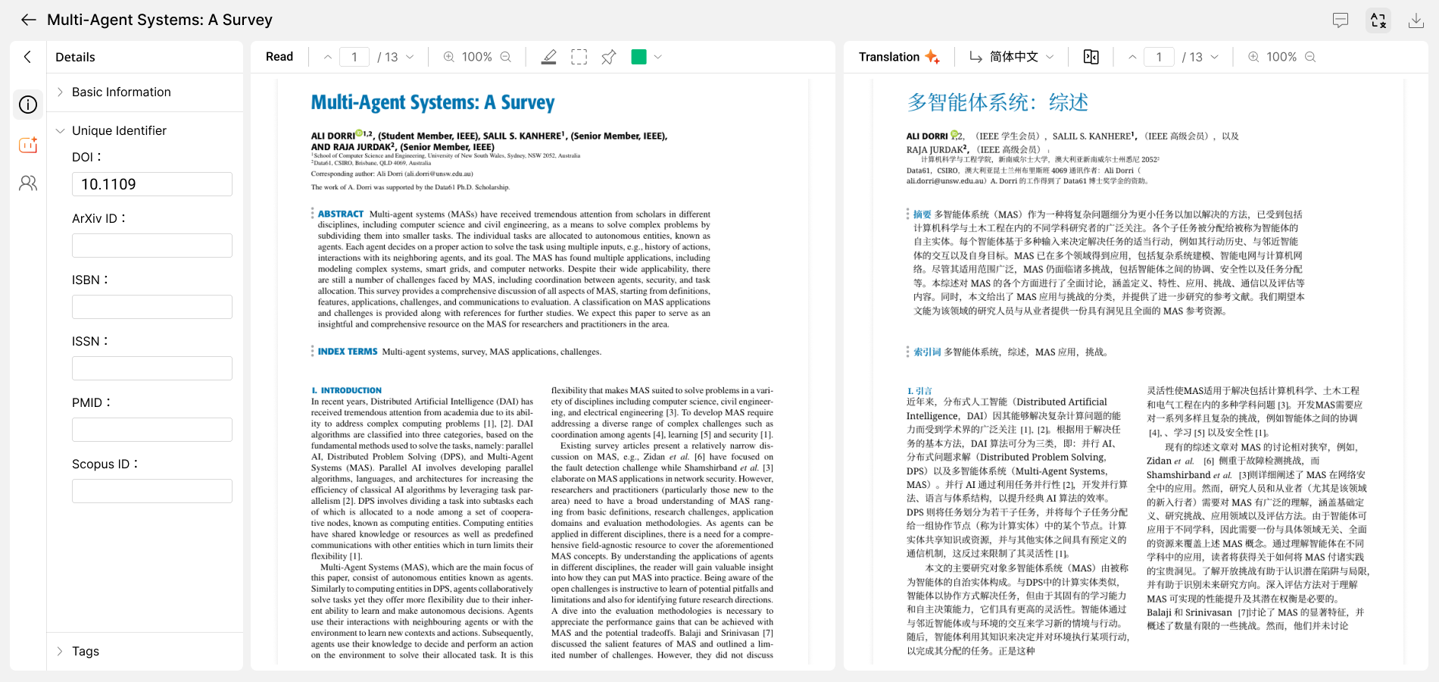Select the Read tab
Viewport: 1439px width, 682px height.
pyautogui.click(x=279, y=57)
